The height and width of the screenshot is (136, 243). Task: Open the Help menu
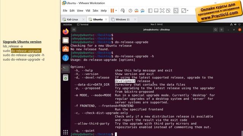coord(104,11)
